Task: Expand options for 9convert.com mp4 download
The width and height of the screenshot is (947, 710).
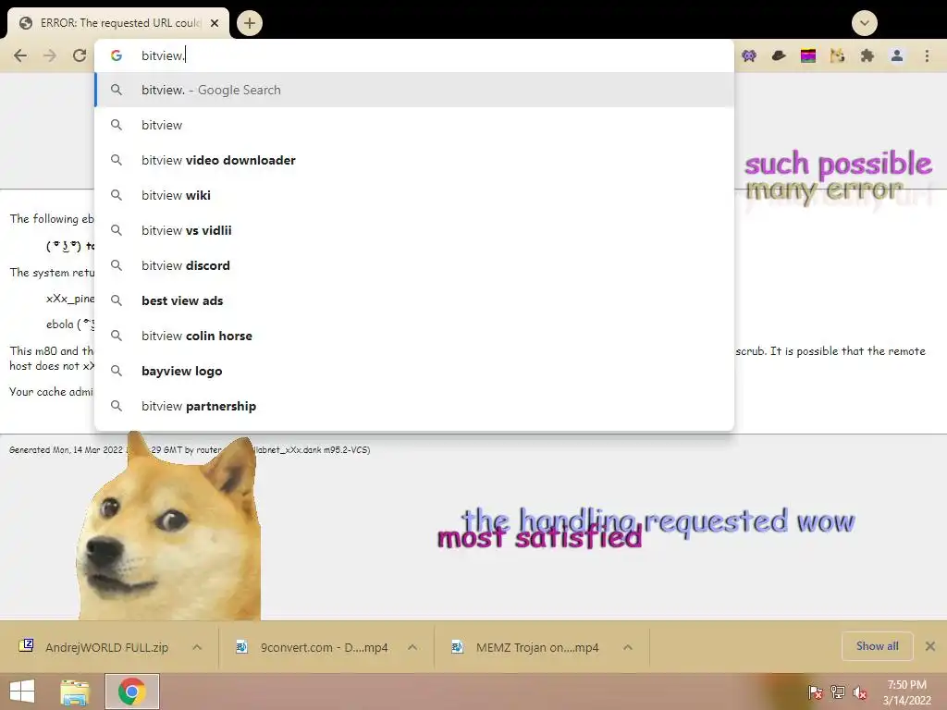Action: [x=412, y=647]
